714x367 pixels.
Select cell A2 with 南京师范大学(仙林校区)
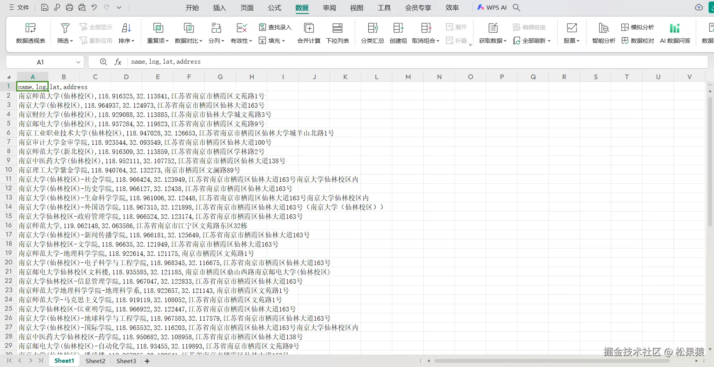click(32, 96)
